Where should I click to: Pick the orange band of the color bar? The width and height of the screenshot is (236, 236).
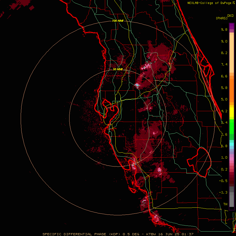232,90
